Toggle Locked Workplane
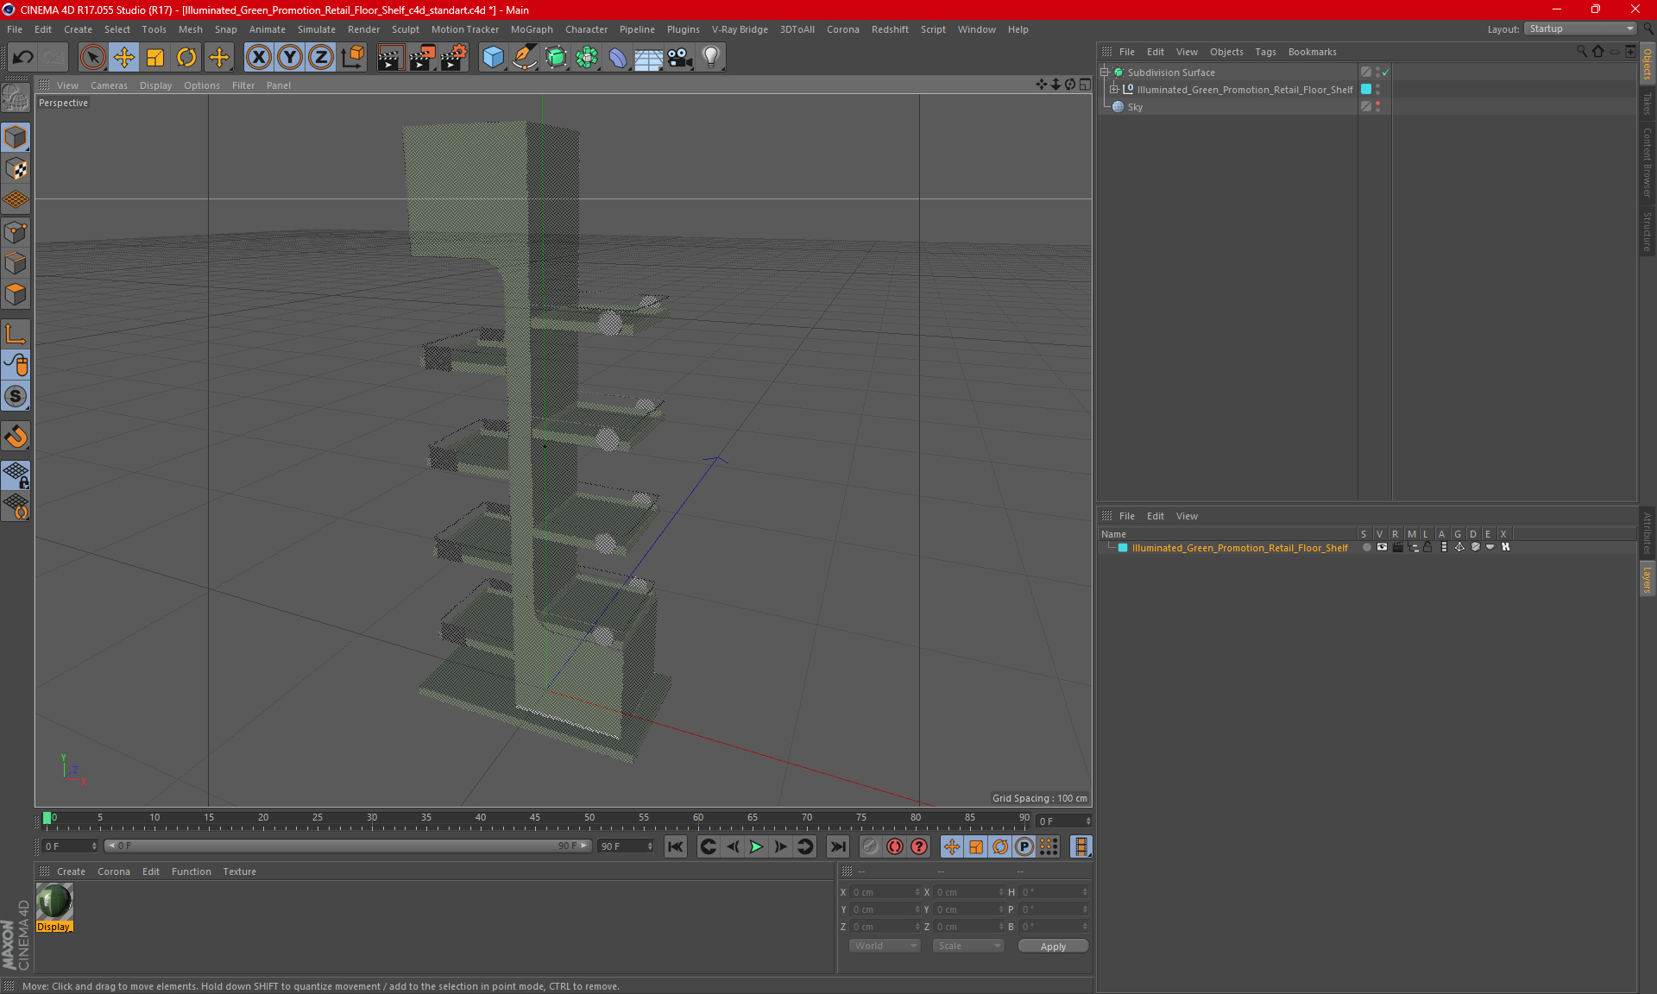The height and width of the screenshot is (994, 1657). 16,475
